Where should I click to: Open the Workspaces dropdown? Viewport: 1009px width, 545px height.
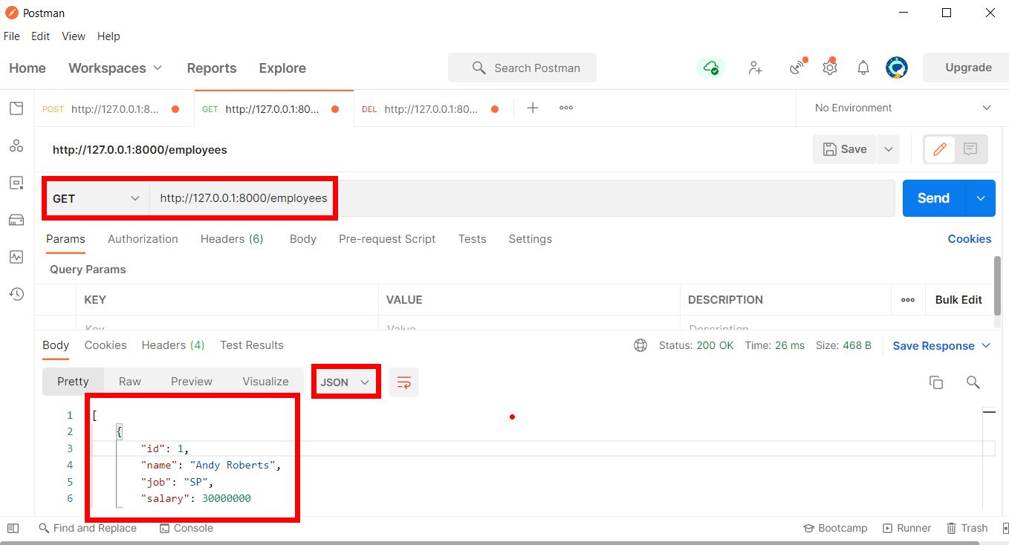click(115, 68)
